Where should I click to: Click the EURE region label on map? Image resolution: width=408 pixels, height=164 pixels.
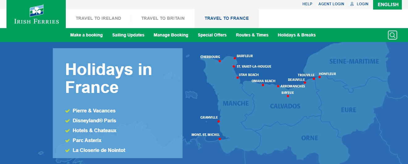[349, 110]
